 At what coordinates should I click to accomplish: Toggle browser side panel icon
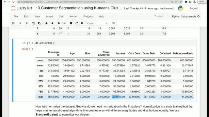pos(190,2)
